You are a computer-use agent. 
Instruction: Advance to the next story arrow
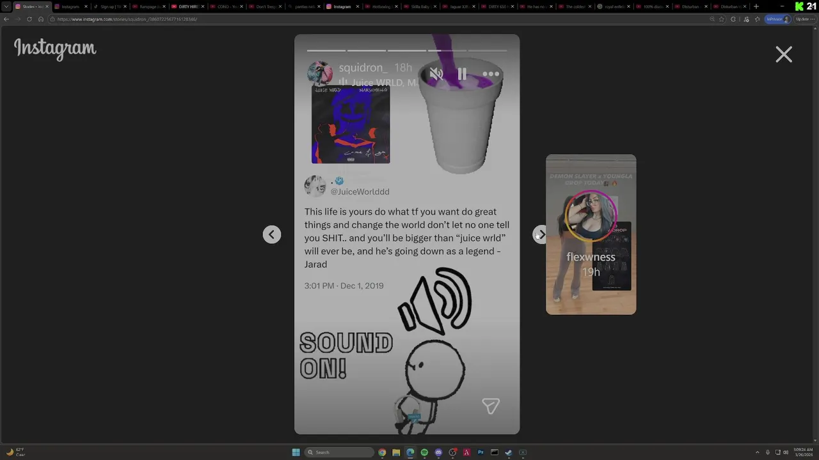point(541,234)
